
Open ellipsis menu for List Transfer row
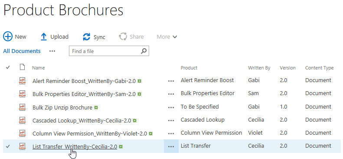[171, 146]
